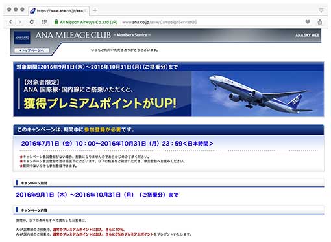Open a new tab with plus button
The width and height of the screenshot is (331, 242).
pyautogui.click(x=95, y=10)
